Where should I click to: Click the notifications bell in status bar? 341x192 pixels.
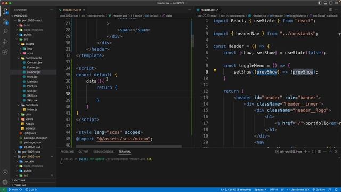[336, 190]
